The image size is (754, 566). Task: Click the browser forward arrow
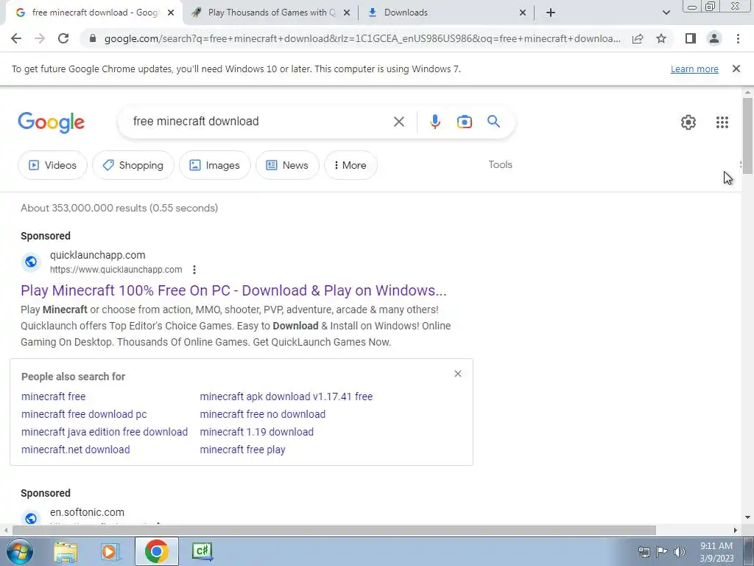(40, 38)
